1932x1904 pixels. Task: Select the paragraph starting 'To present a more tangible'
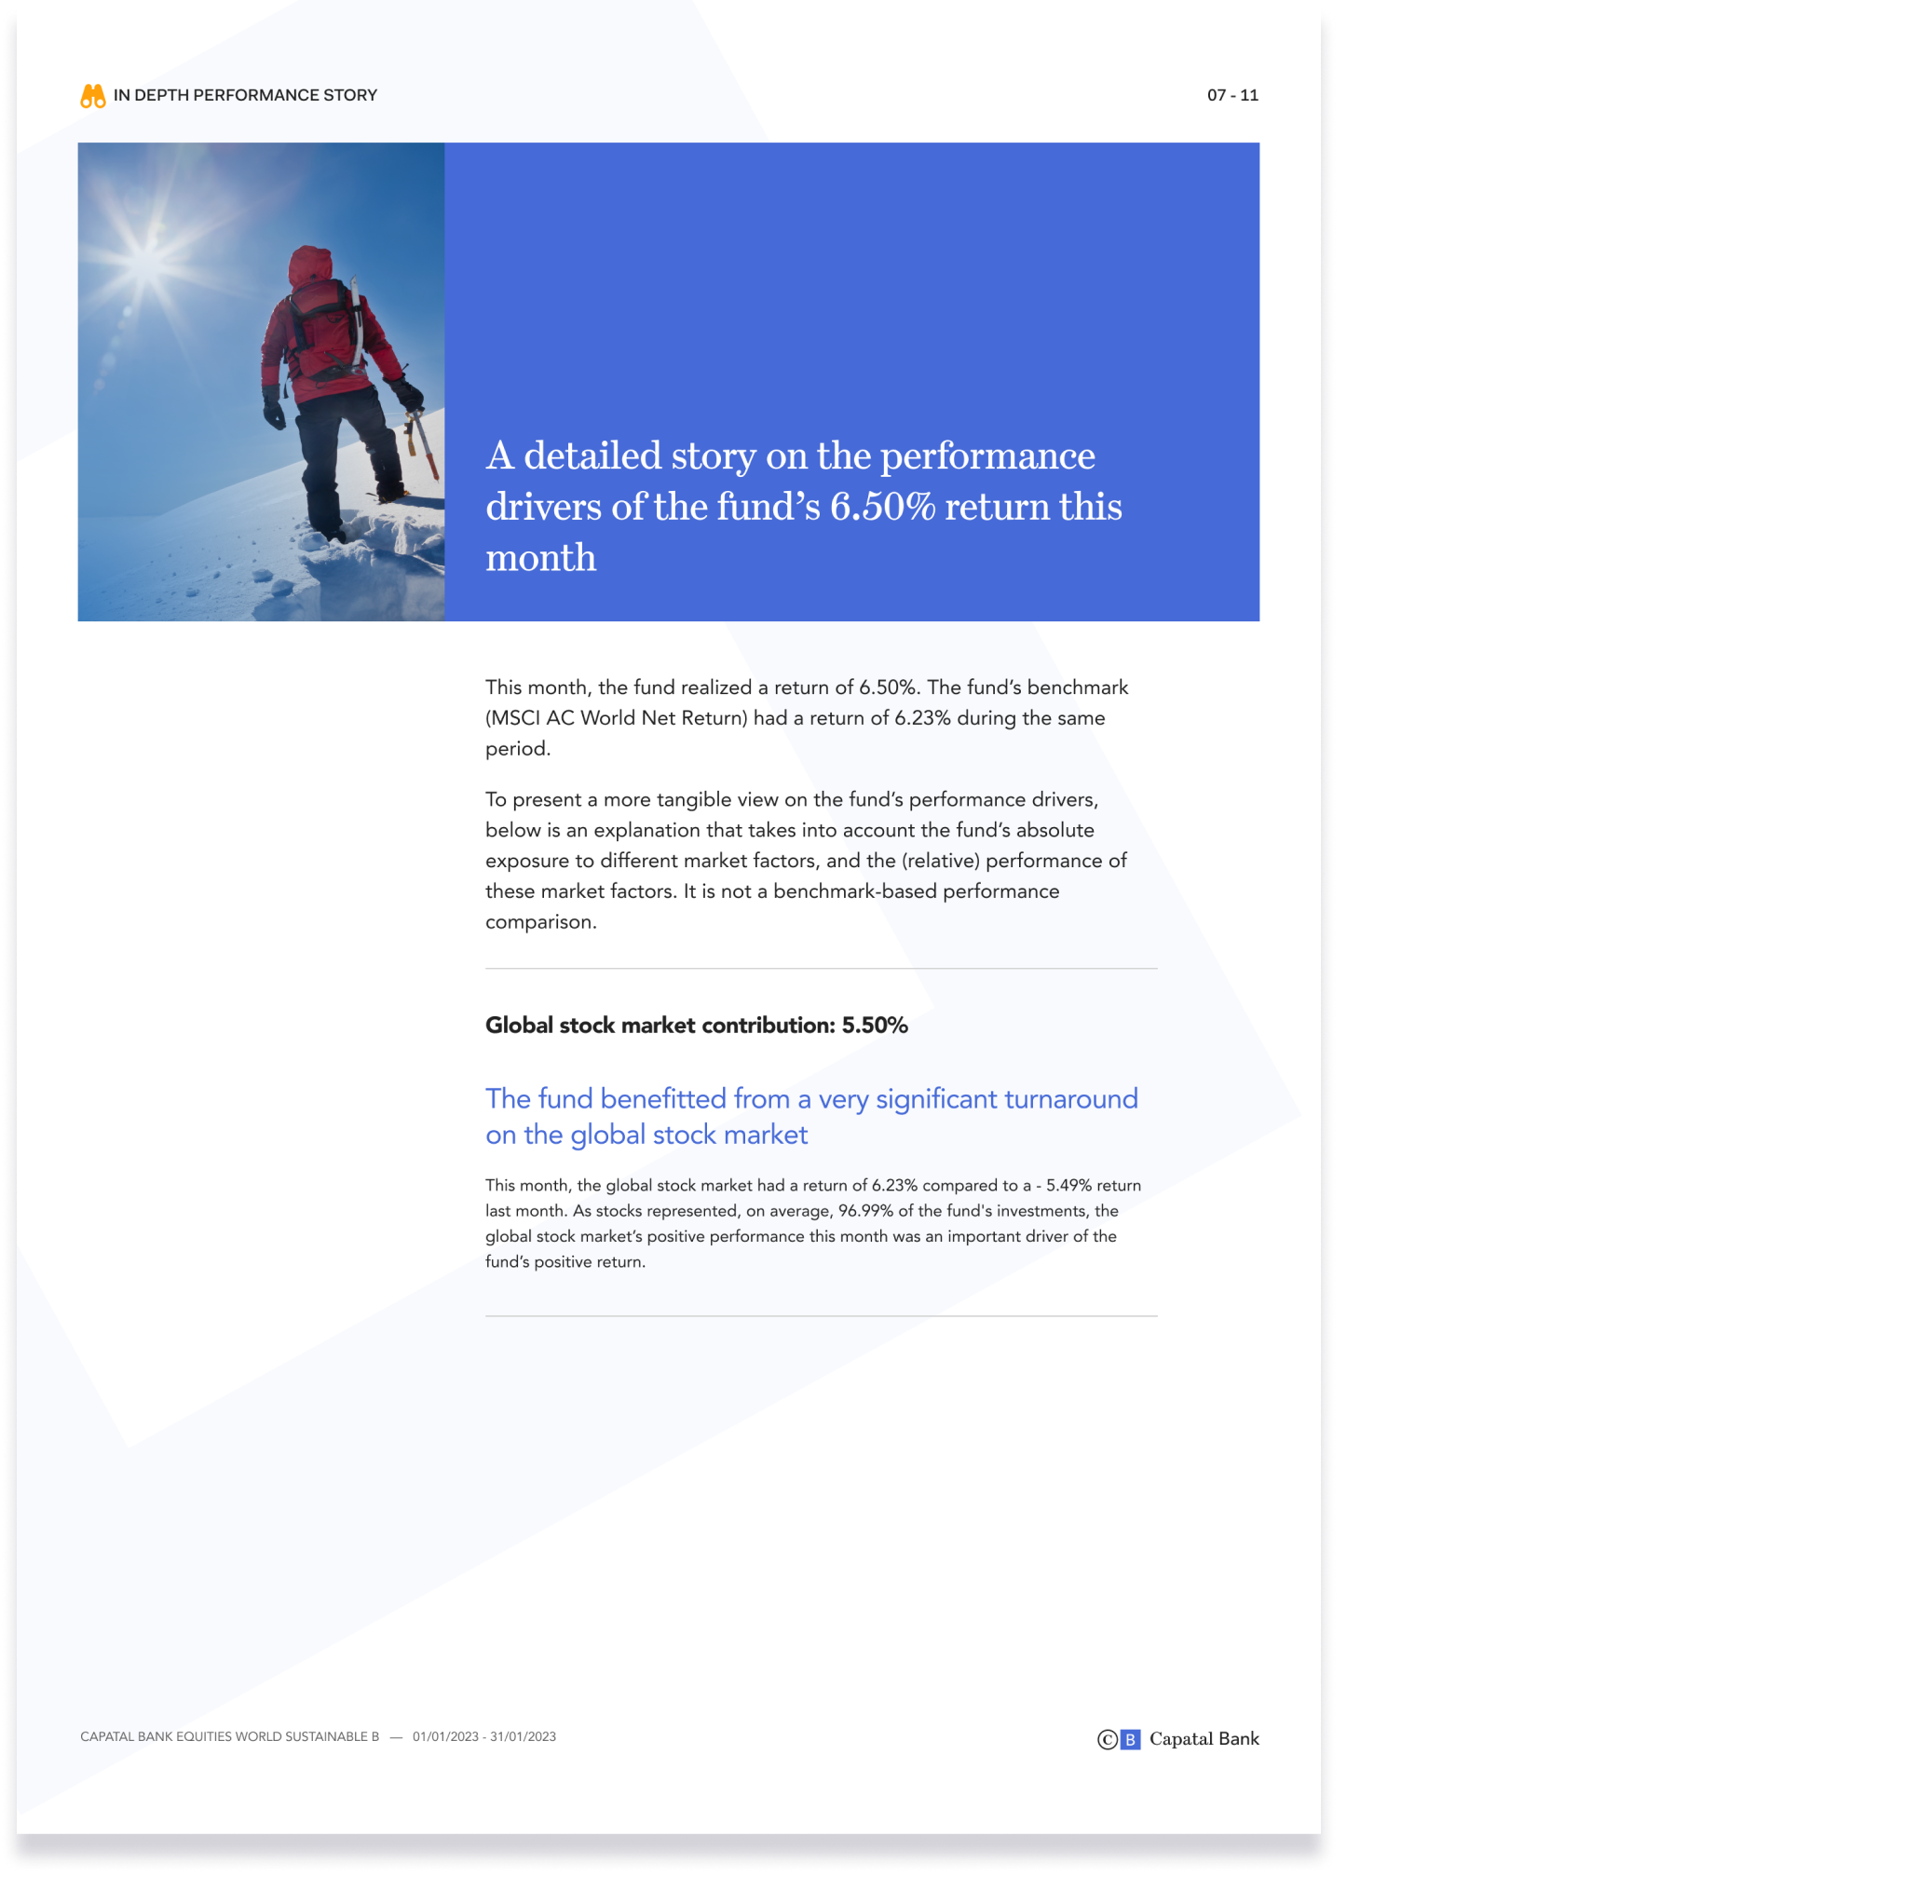point(806,860)
